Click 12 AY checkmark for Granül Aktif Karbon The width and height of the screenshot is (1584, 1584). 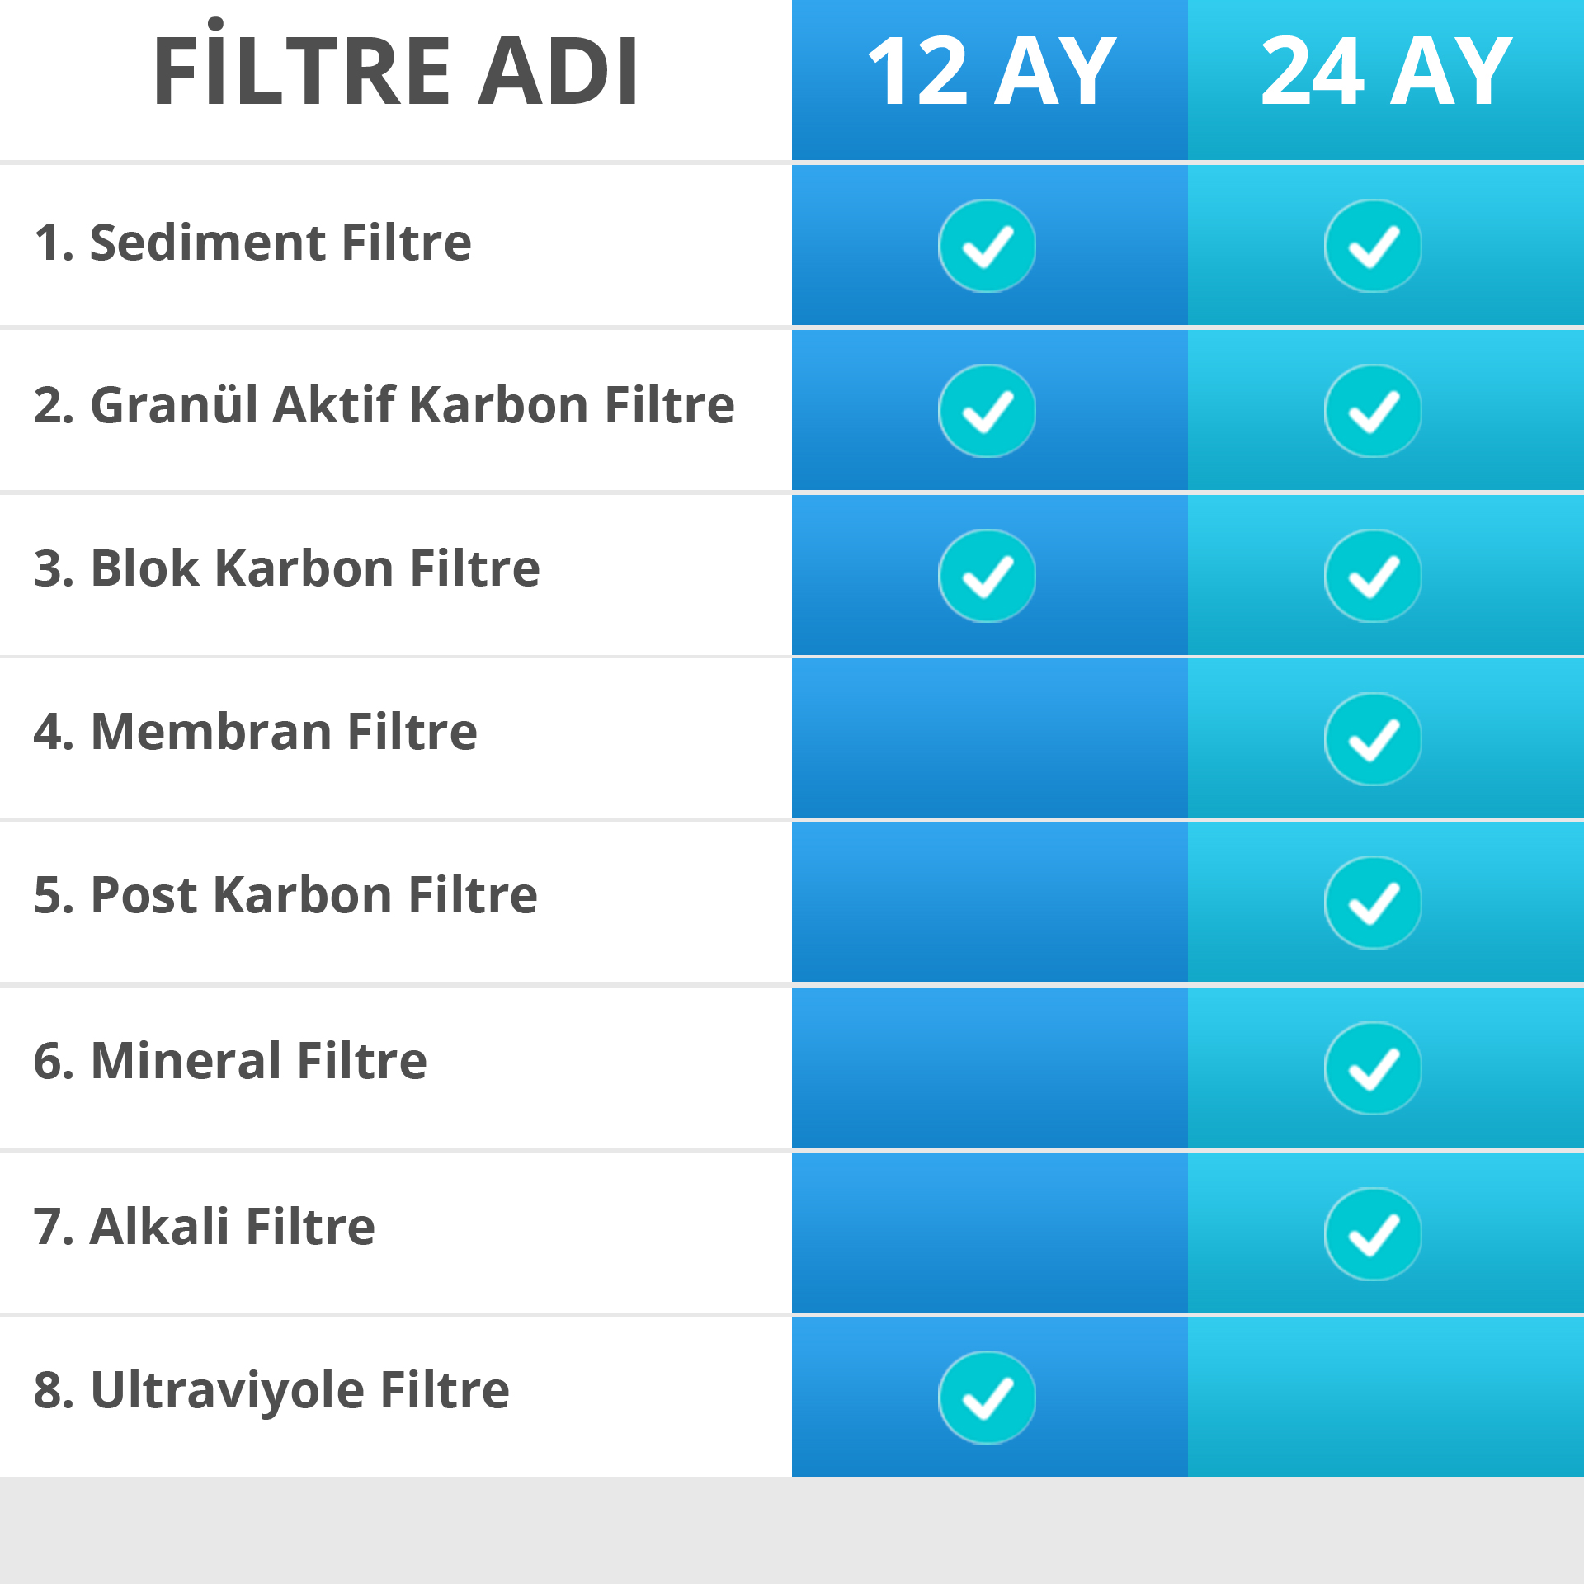pyautogui.click(x=987, y=411)
